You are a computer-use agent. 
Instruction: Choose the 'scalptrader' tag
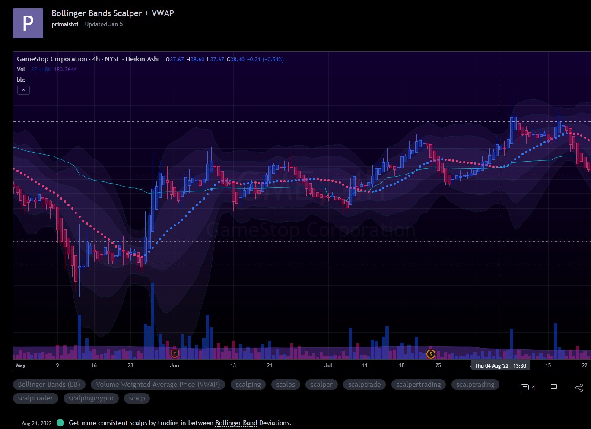[35, 398]
